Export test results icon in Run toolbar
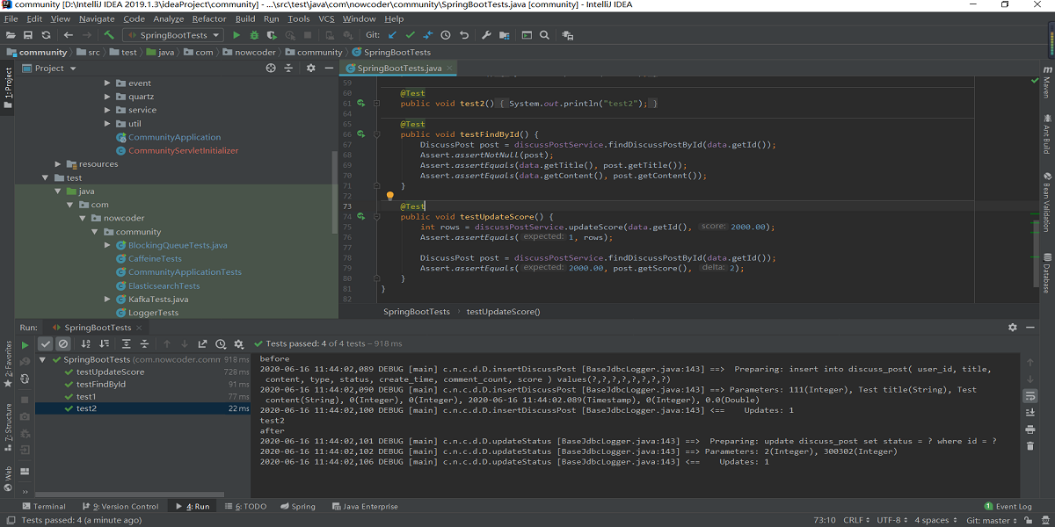The width and height of the screenshot is (1055, 527). point(202,344)
